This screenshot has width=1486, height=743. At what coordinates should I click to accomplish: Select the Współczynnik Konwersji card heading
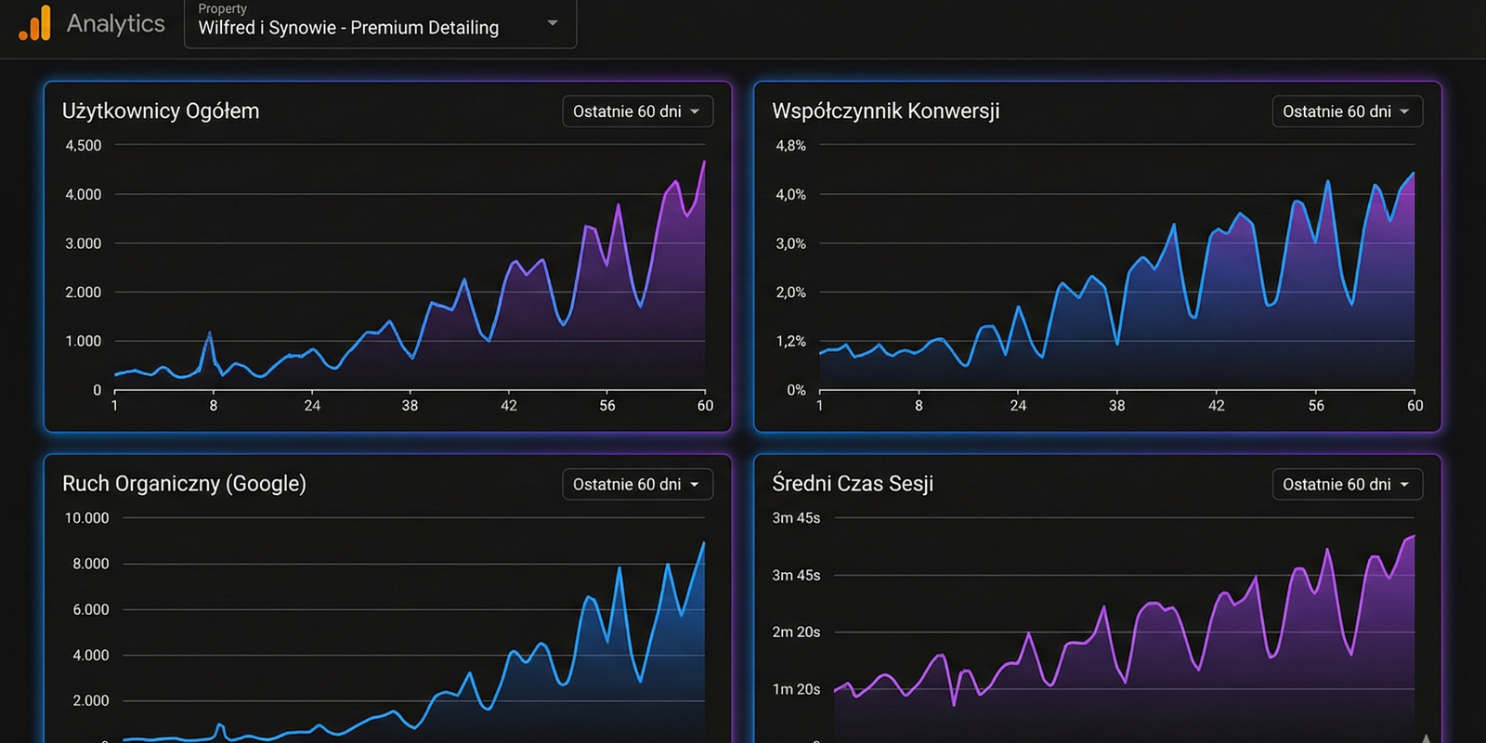885,111
